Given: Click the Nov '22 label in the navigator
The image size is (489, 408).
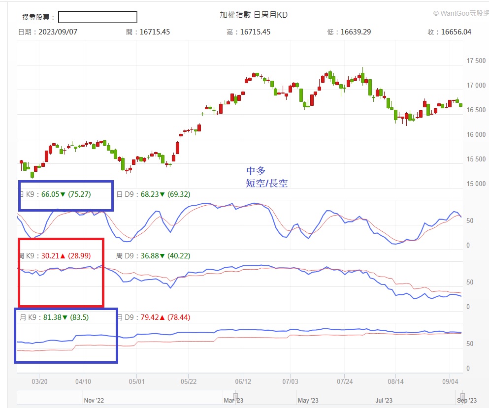Looking at the screenshot, I should point(94,401).
